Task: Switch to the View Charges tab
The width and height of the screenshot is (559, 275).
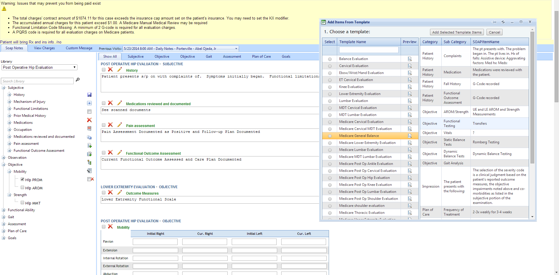Action: click(x=44, y=48)
